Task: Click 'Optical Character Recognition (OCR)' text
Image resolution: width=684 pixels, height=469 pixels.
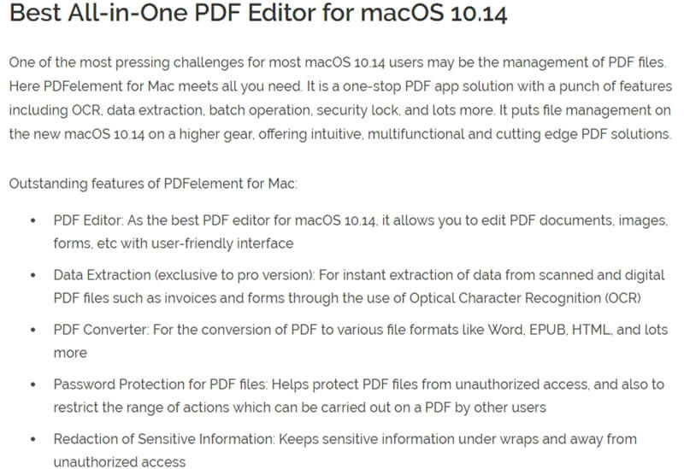Action: 525,298
